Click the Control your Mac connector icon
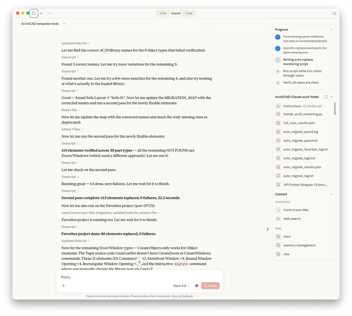 tap(278, 210)
